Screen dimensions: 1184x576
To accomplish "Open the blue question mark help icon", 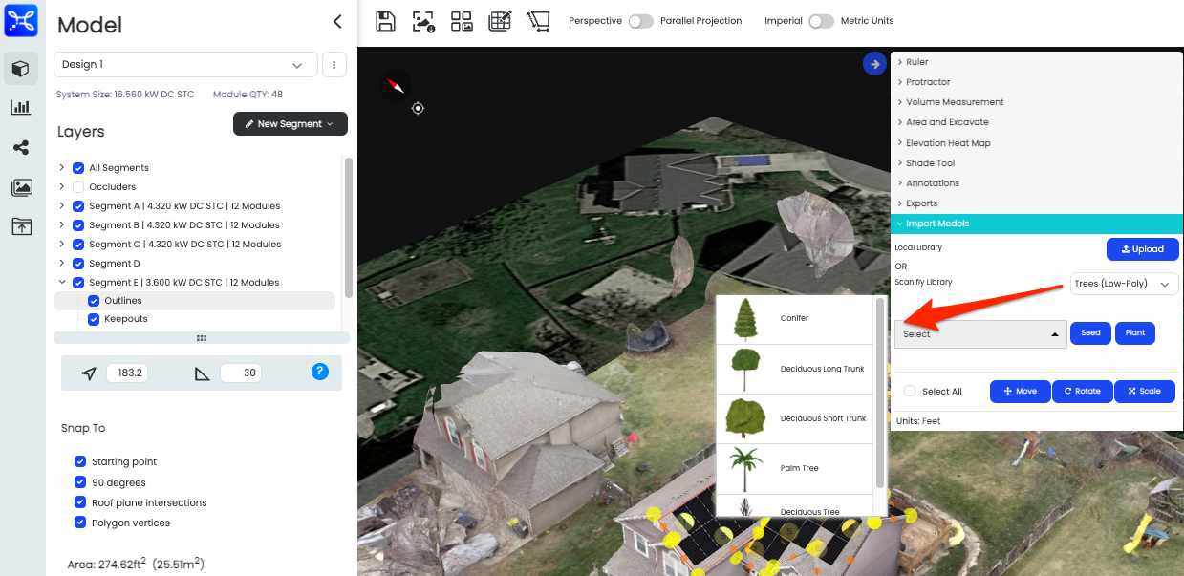I will tap(320, 372).
